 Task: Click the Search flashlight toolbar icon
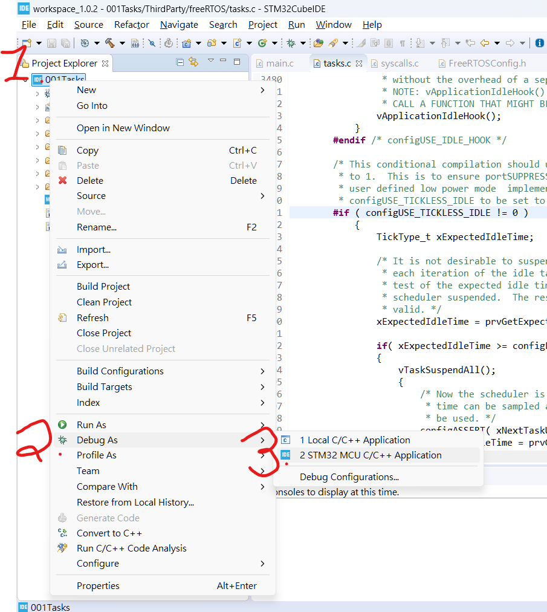click(333, 43)
